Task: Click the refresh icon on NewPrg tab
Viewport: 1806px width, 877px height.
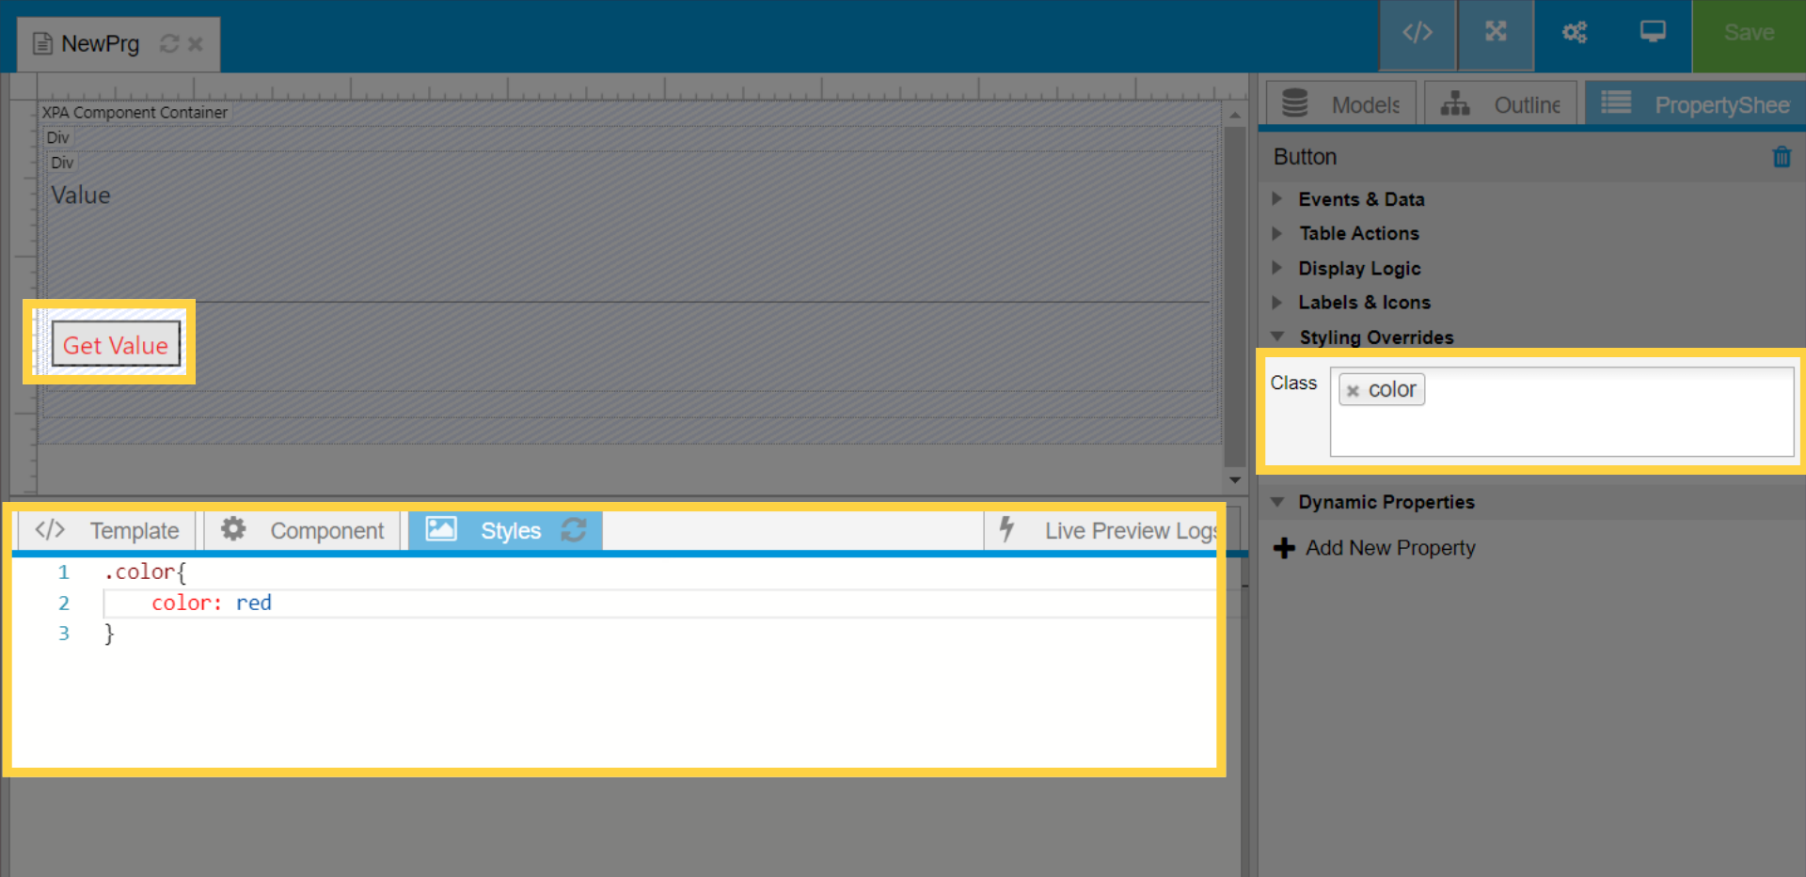Action: pyautogui.click(x=169, y=44)
